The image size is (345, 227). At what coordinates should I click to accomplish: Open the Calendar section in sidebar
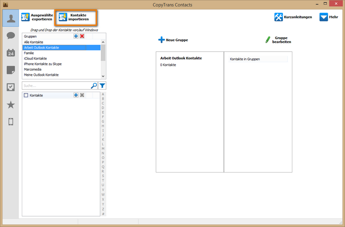pos(11,53)
